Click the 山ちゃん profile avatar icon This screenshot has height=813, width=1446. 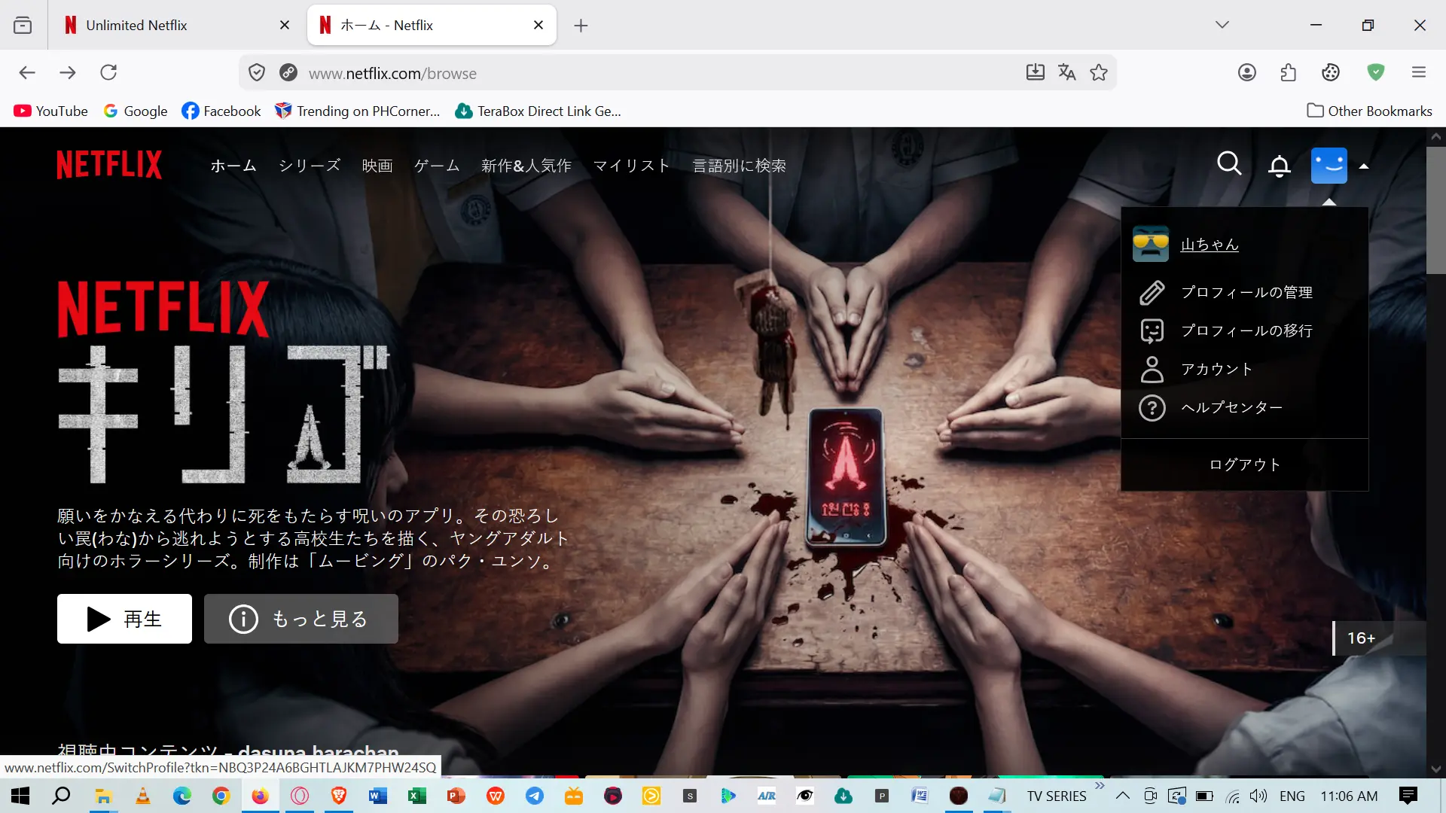click(1151, 244)
